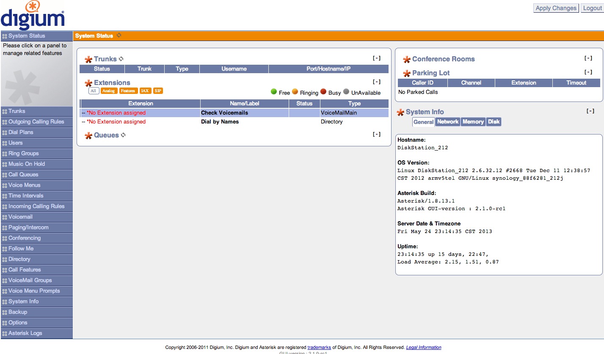The image size is (604, 354).
Task: Open Voicemail in the sidebar
Action: (37, 217)
